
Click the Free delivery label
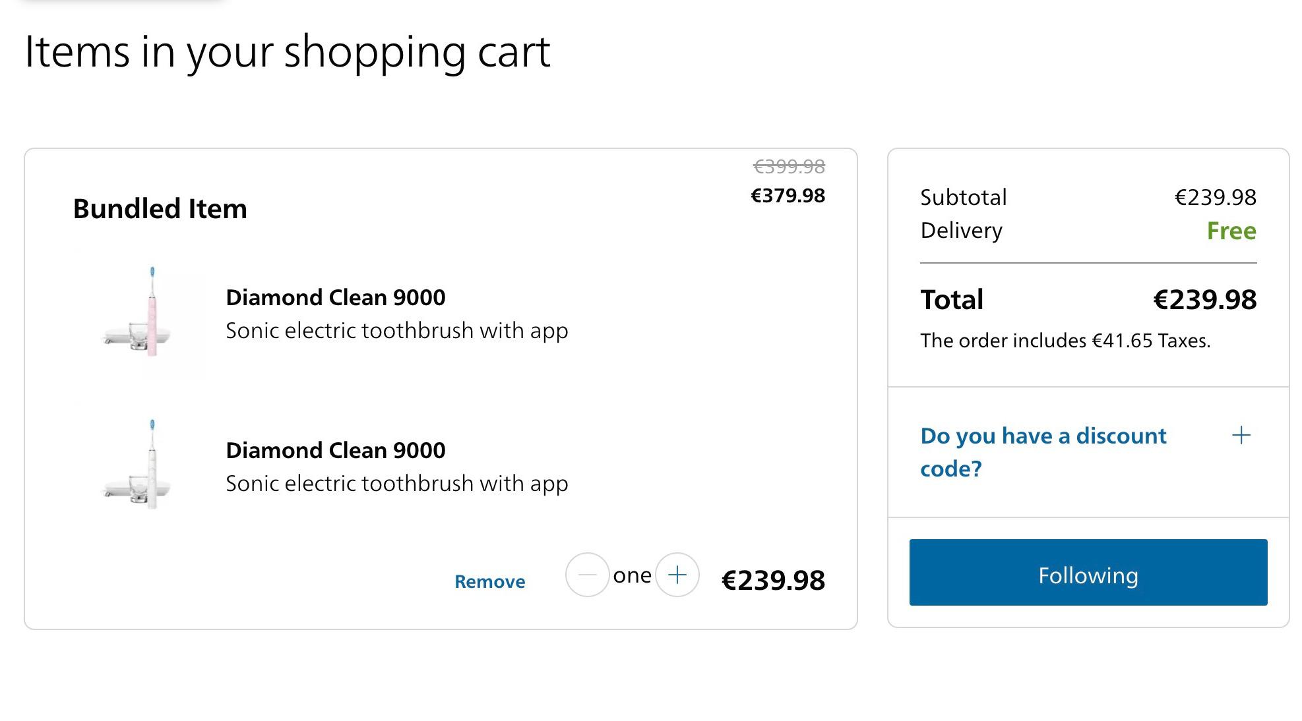tap(1231, 231)
